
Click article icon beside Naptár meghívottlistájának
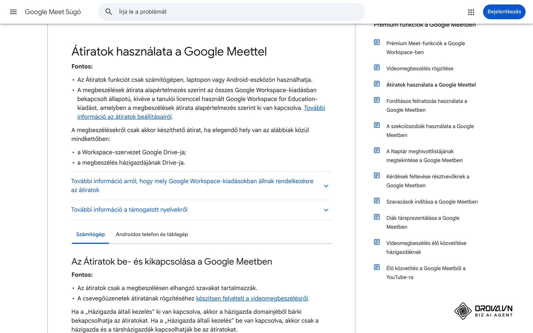click(x=377, y=151)
